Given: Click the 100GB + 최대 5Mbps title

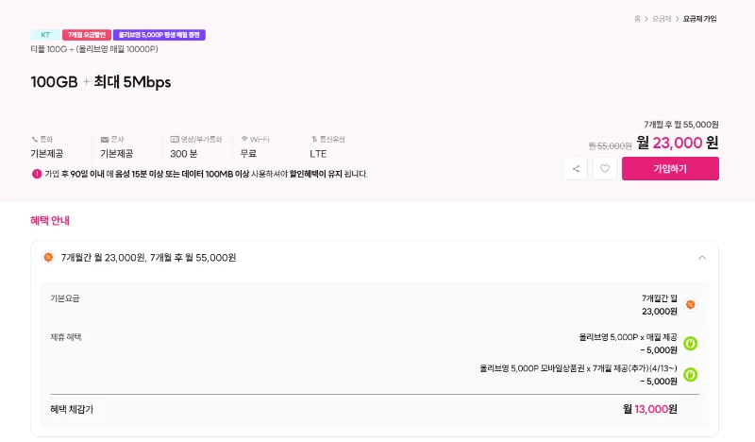Looking at the screenshot, I should click(101, 82).
